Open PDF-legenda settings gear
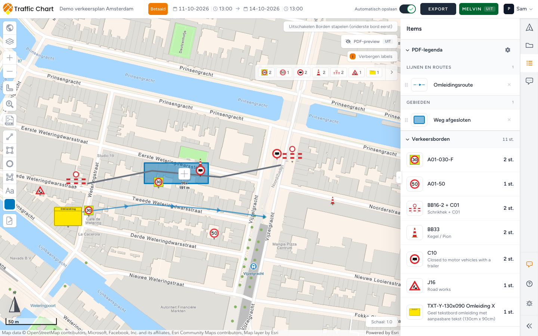 (508, 50)
